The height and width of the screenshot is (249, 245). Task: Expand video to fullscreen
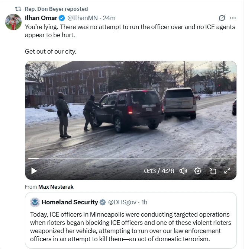(227, 171)
